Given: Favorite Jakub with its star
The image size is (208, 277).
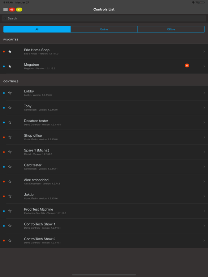Looking at the screenshot, I should [x=10, y=196].
